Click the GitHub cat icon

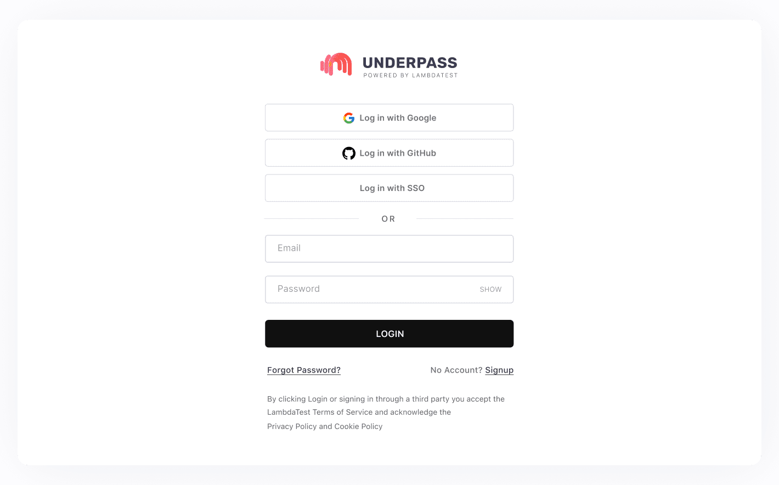(x=349, y=153)
